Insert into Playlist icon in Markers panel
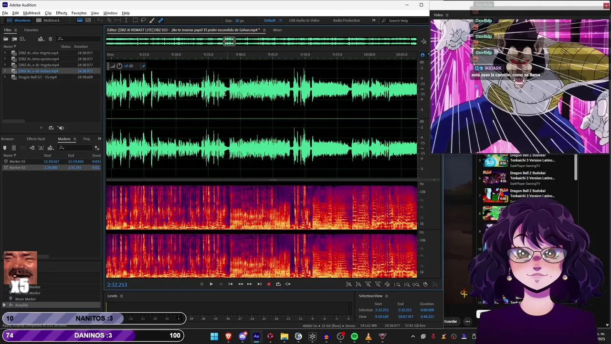 click(32, 148)
